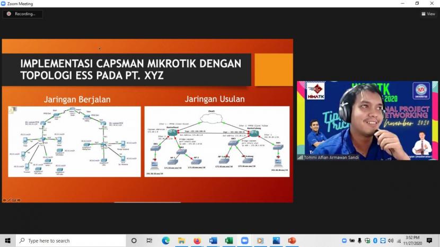Click the Recording indicator
The height and width of the screenshot is (247, 440).
click(22, 14)
